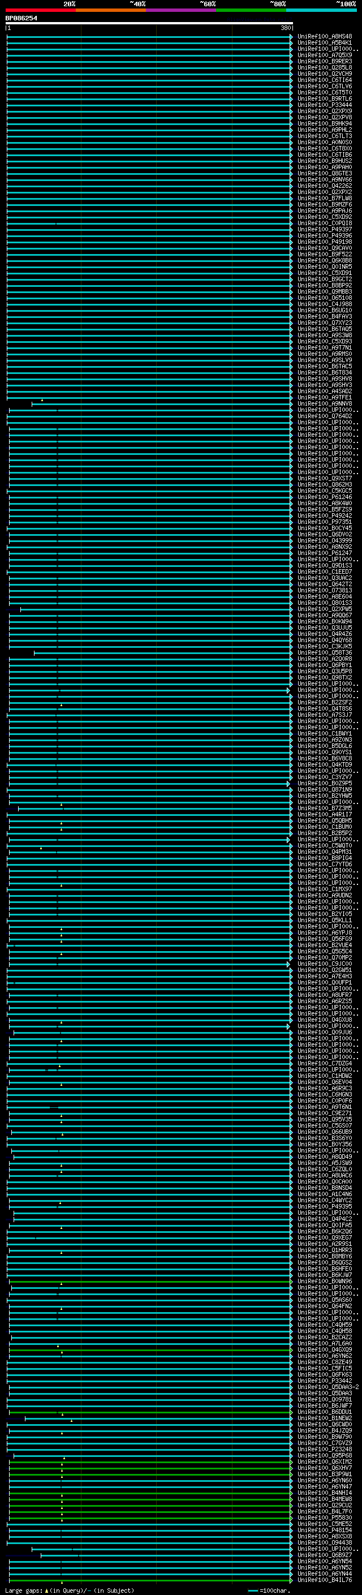This screenshot has height=1595, width=362.
Task: Select hit label UniRef100_P23248
Action: [325, 1450]
